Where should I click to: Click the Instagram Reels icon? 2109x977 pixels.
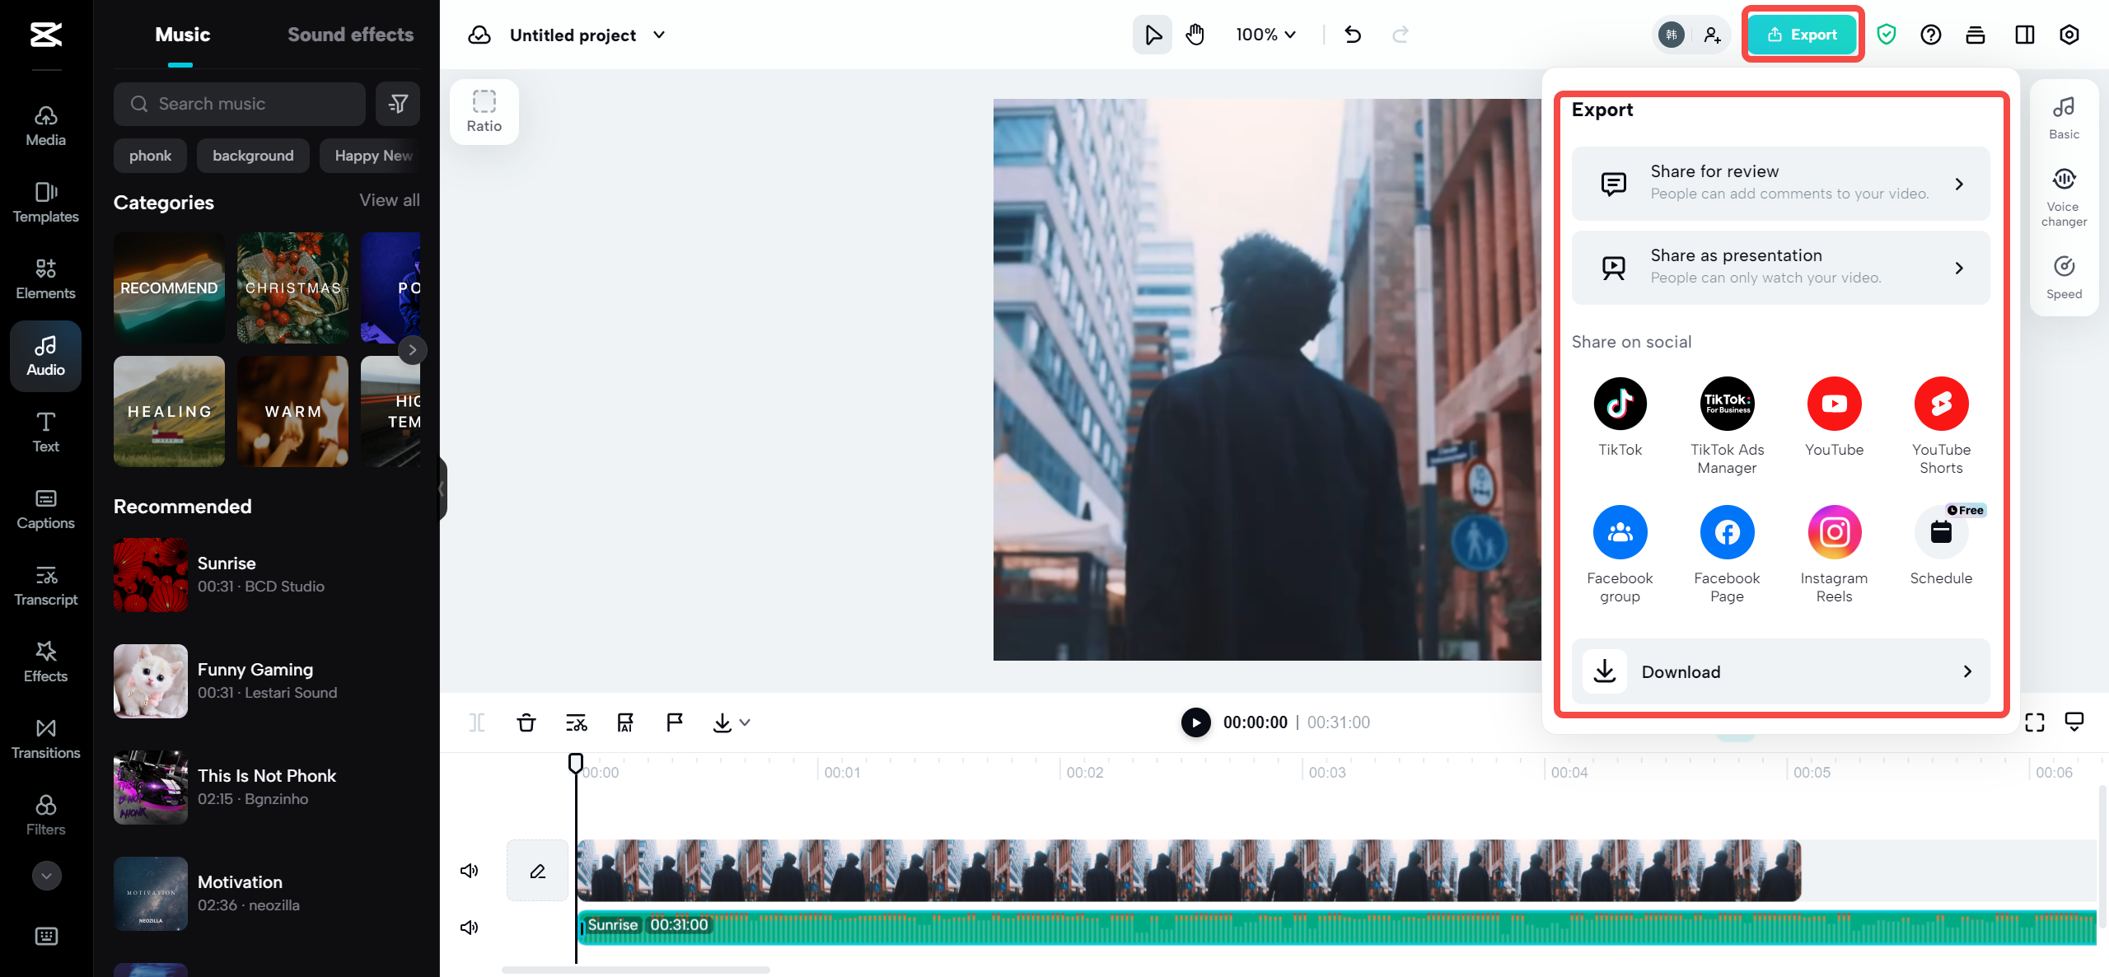coord(1834,532)
